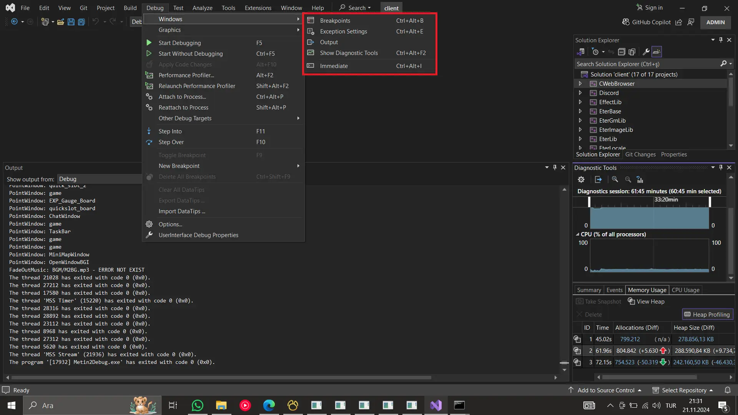
Task: Expand the CWebBrowser project node
Action: [580, 84]
